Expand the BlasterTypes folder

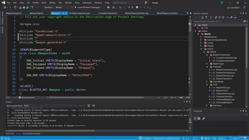pyautogui.click(x=207, y=64)
